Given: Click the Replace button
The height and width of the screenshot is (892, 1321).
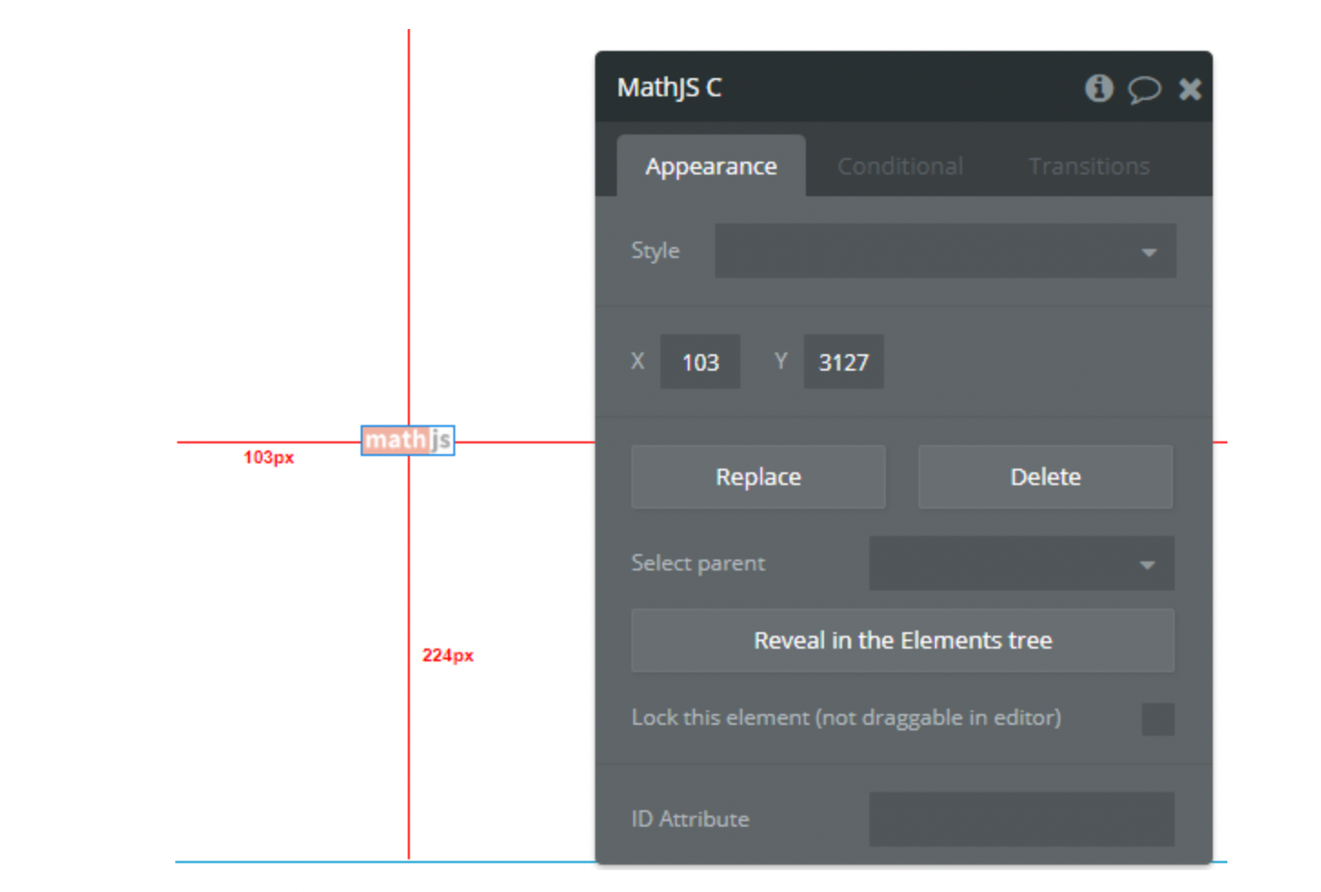Looking at the screenshot, I should coord(759,477).
